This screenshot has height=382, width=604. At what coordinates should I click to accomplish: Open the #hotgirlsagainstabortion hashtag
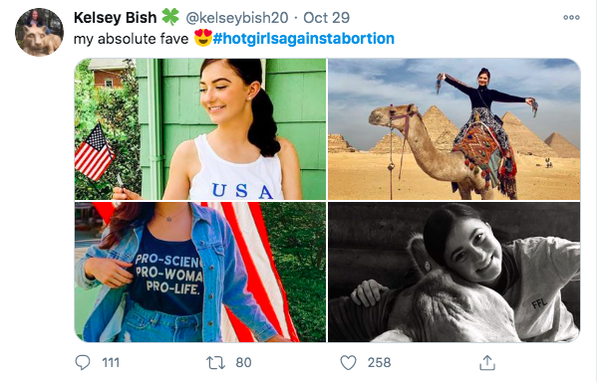click(x=304, y=39)
